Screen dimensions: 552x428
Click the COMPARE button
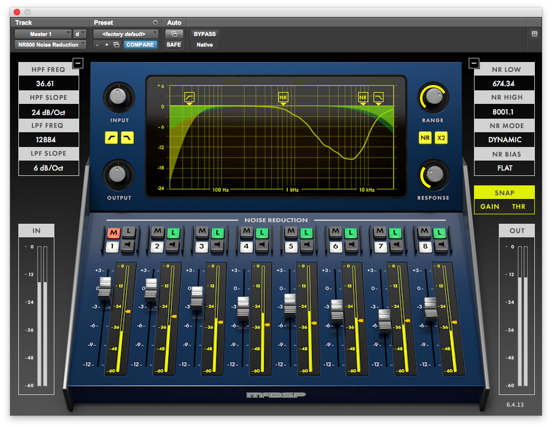coord(141,45)
